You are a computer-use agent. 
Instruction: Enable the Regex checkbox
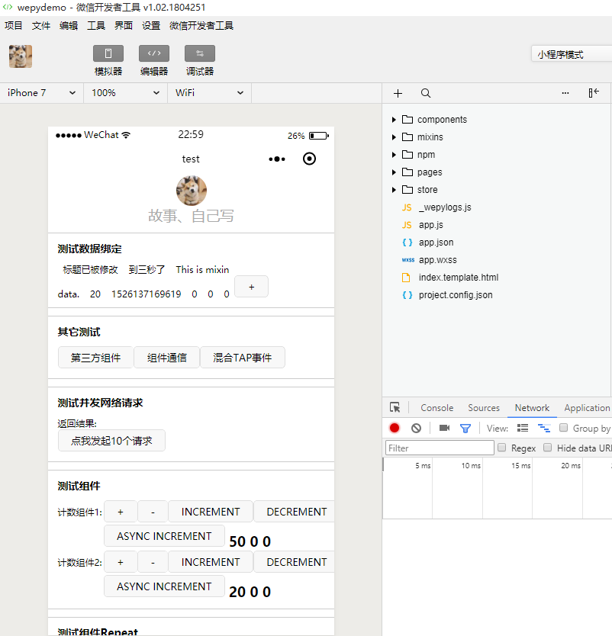click(x=502, y=448)
